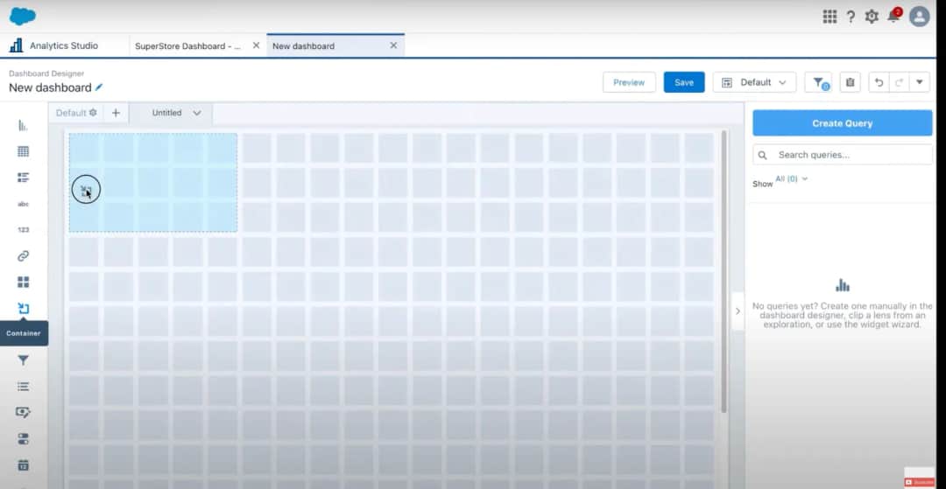Collapse the query panel chevron
The height and width of the screenshot is (489, 946).
pyautogui.click(x=738, y=311)
